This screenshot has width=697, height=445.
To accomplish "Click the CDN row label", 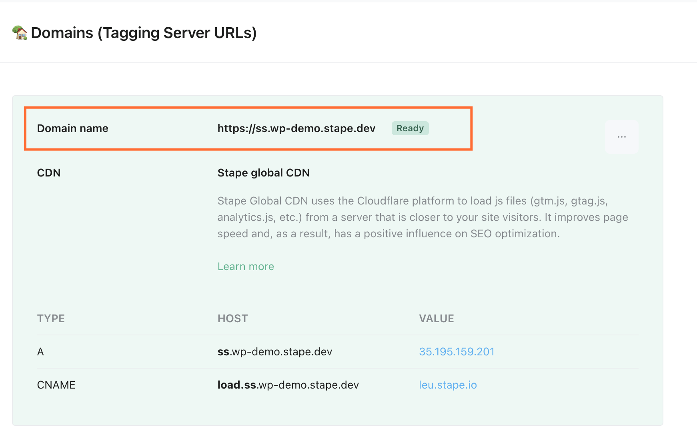I will point(48,172).
